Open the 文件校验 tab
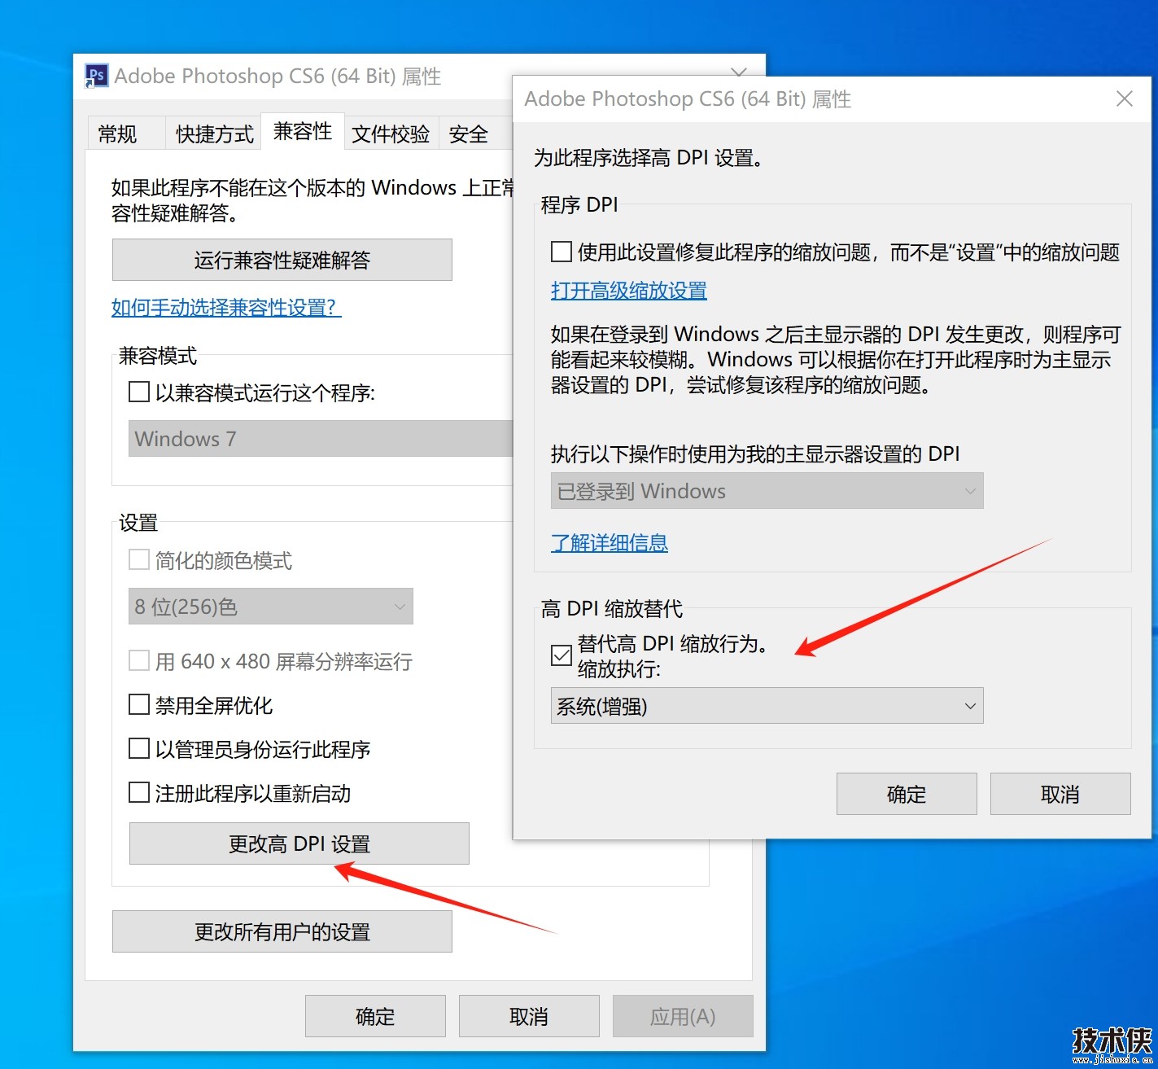 click(391, 134)
